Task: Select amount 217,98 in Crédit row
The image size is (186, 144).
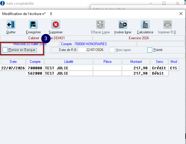Action: (x=136, y=68)
